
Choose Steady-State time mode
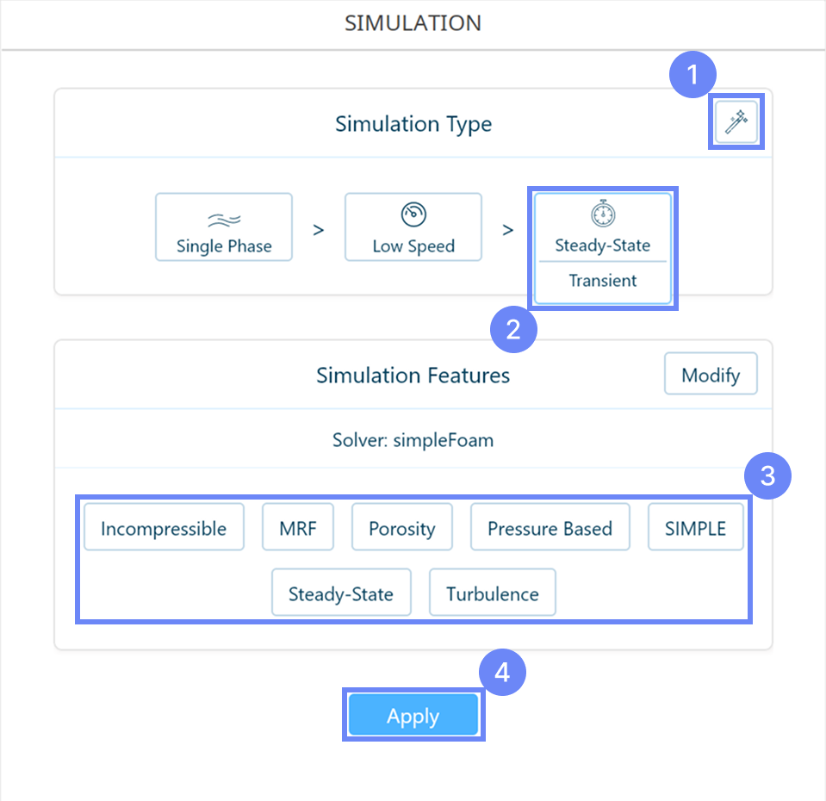click(x=603, y=245)
